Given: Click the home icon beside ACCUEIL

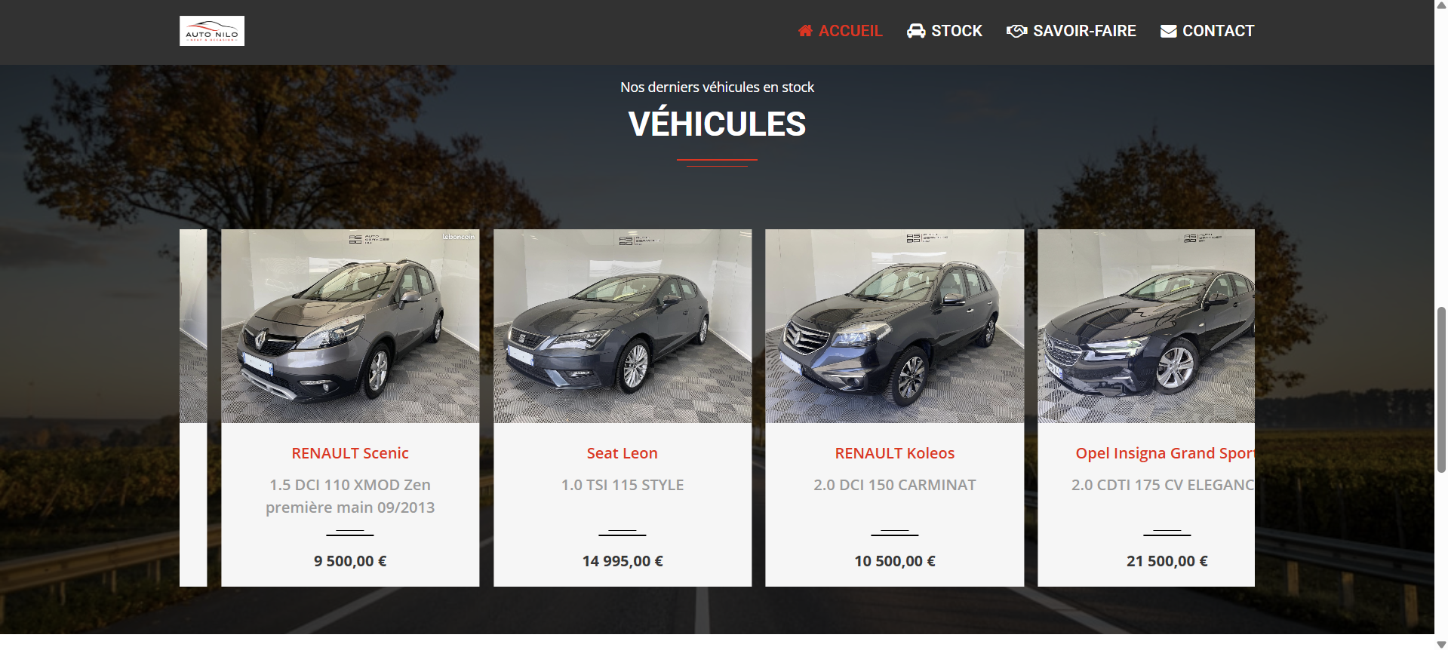Looking at the screenshot, I should coord(805,31).
